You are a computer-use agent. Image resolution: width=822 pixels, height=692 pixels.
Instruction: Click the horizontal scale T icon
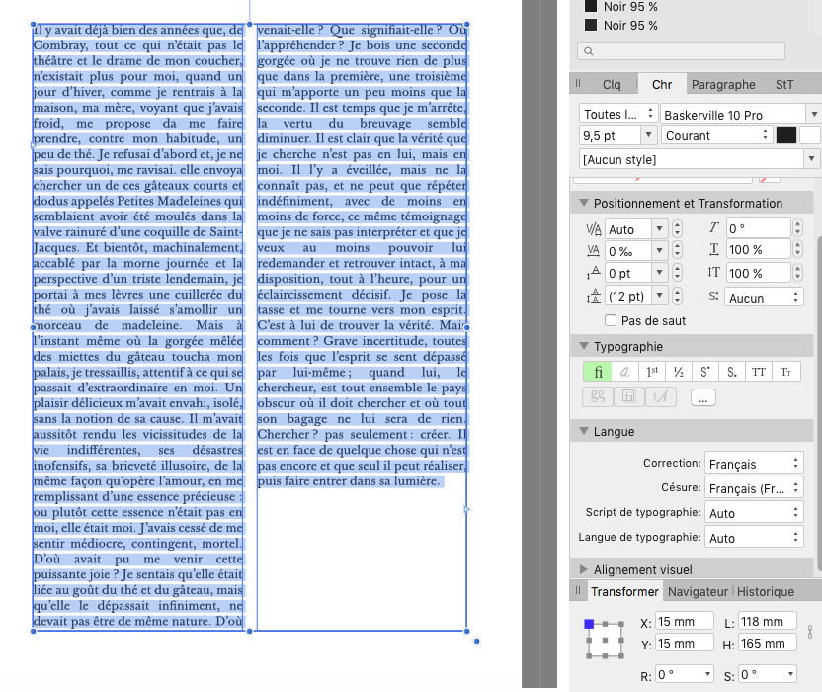(714, 250)
